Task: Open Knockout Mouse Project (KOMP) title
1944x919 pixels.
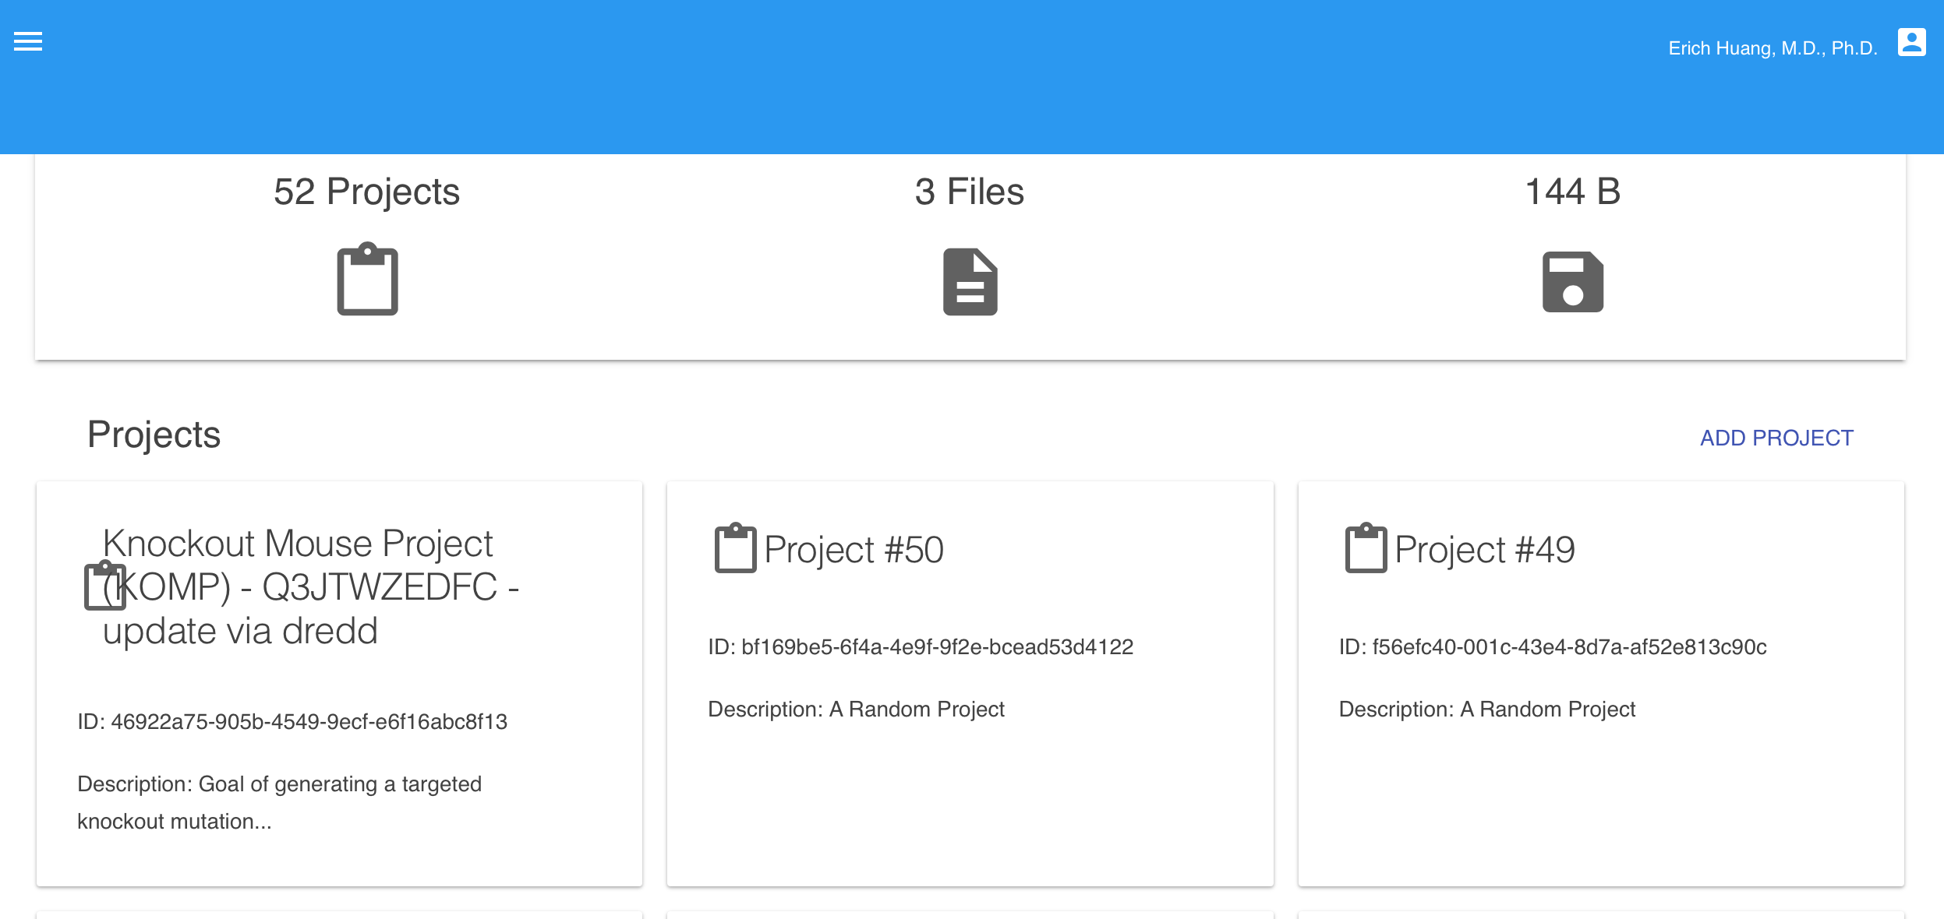Action: [311, 586]
